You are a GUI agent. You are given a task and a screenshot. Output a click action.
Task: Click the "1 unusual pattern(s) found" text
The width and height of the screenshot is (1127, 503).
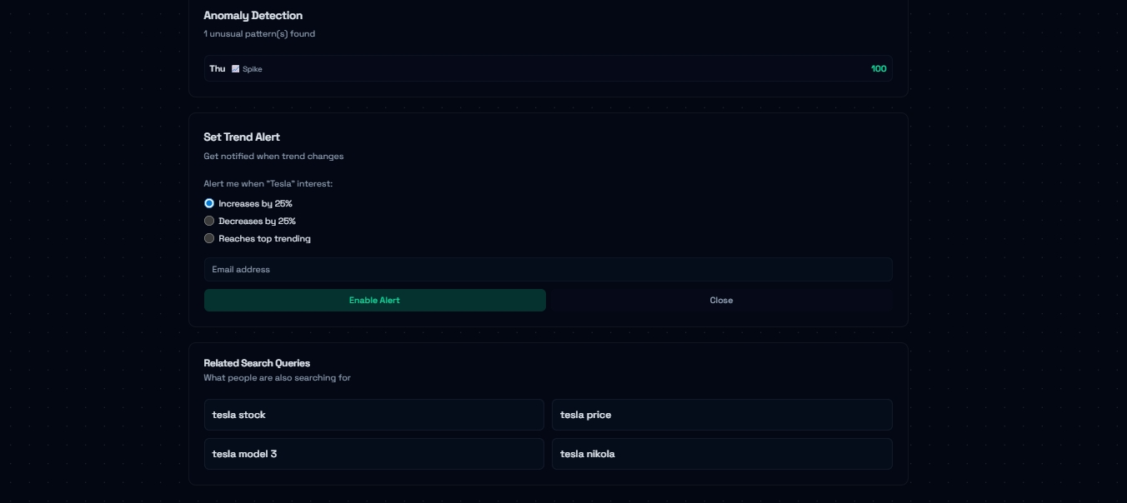click(x=259, y=34)
